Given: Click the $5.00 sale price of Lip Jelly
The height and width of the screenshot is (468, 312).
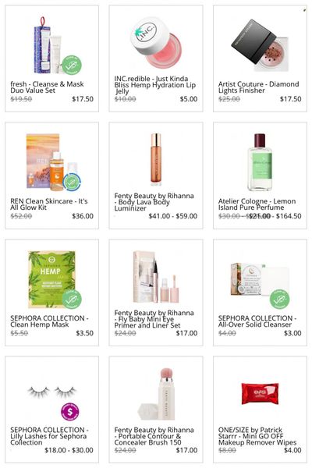Looking at the screenshot, I should [x=189, y=99].
